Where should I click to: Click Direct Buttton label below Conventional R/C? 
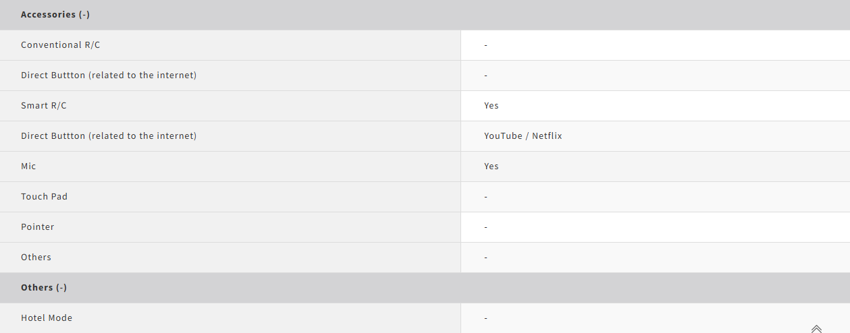109,75
